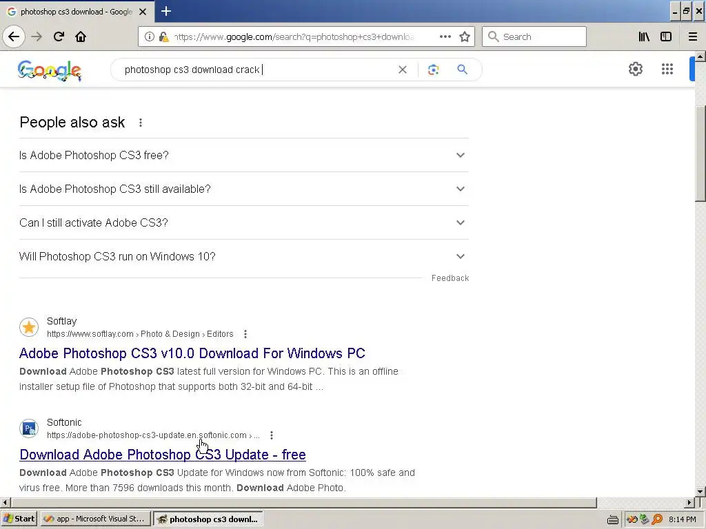The width and height of the screenshot is (706, 529).
Task: Click the horizontal scrollbar left arrow
Action: 5,502
